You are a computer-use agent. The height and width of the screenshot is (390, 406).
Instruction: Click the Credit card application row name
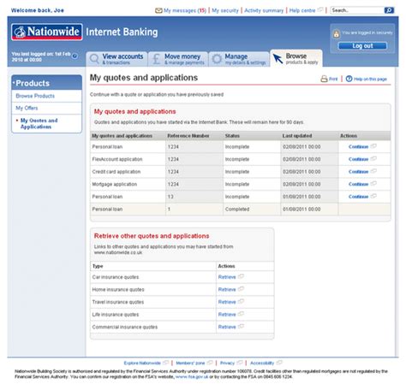point(116,172)
